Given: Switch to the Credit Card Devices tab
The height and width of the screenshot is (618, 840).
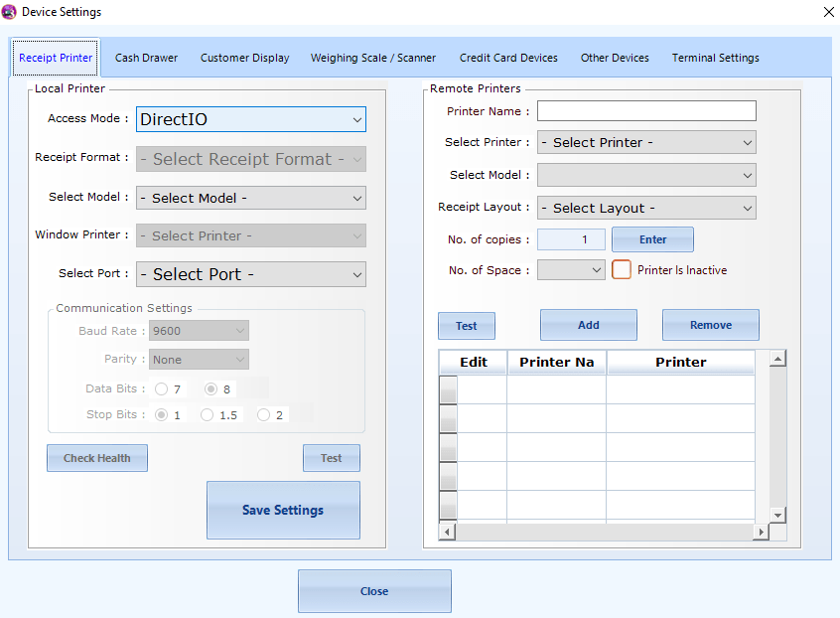Looking at the screenshot, I should point(507,58).
